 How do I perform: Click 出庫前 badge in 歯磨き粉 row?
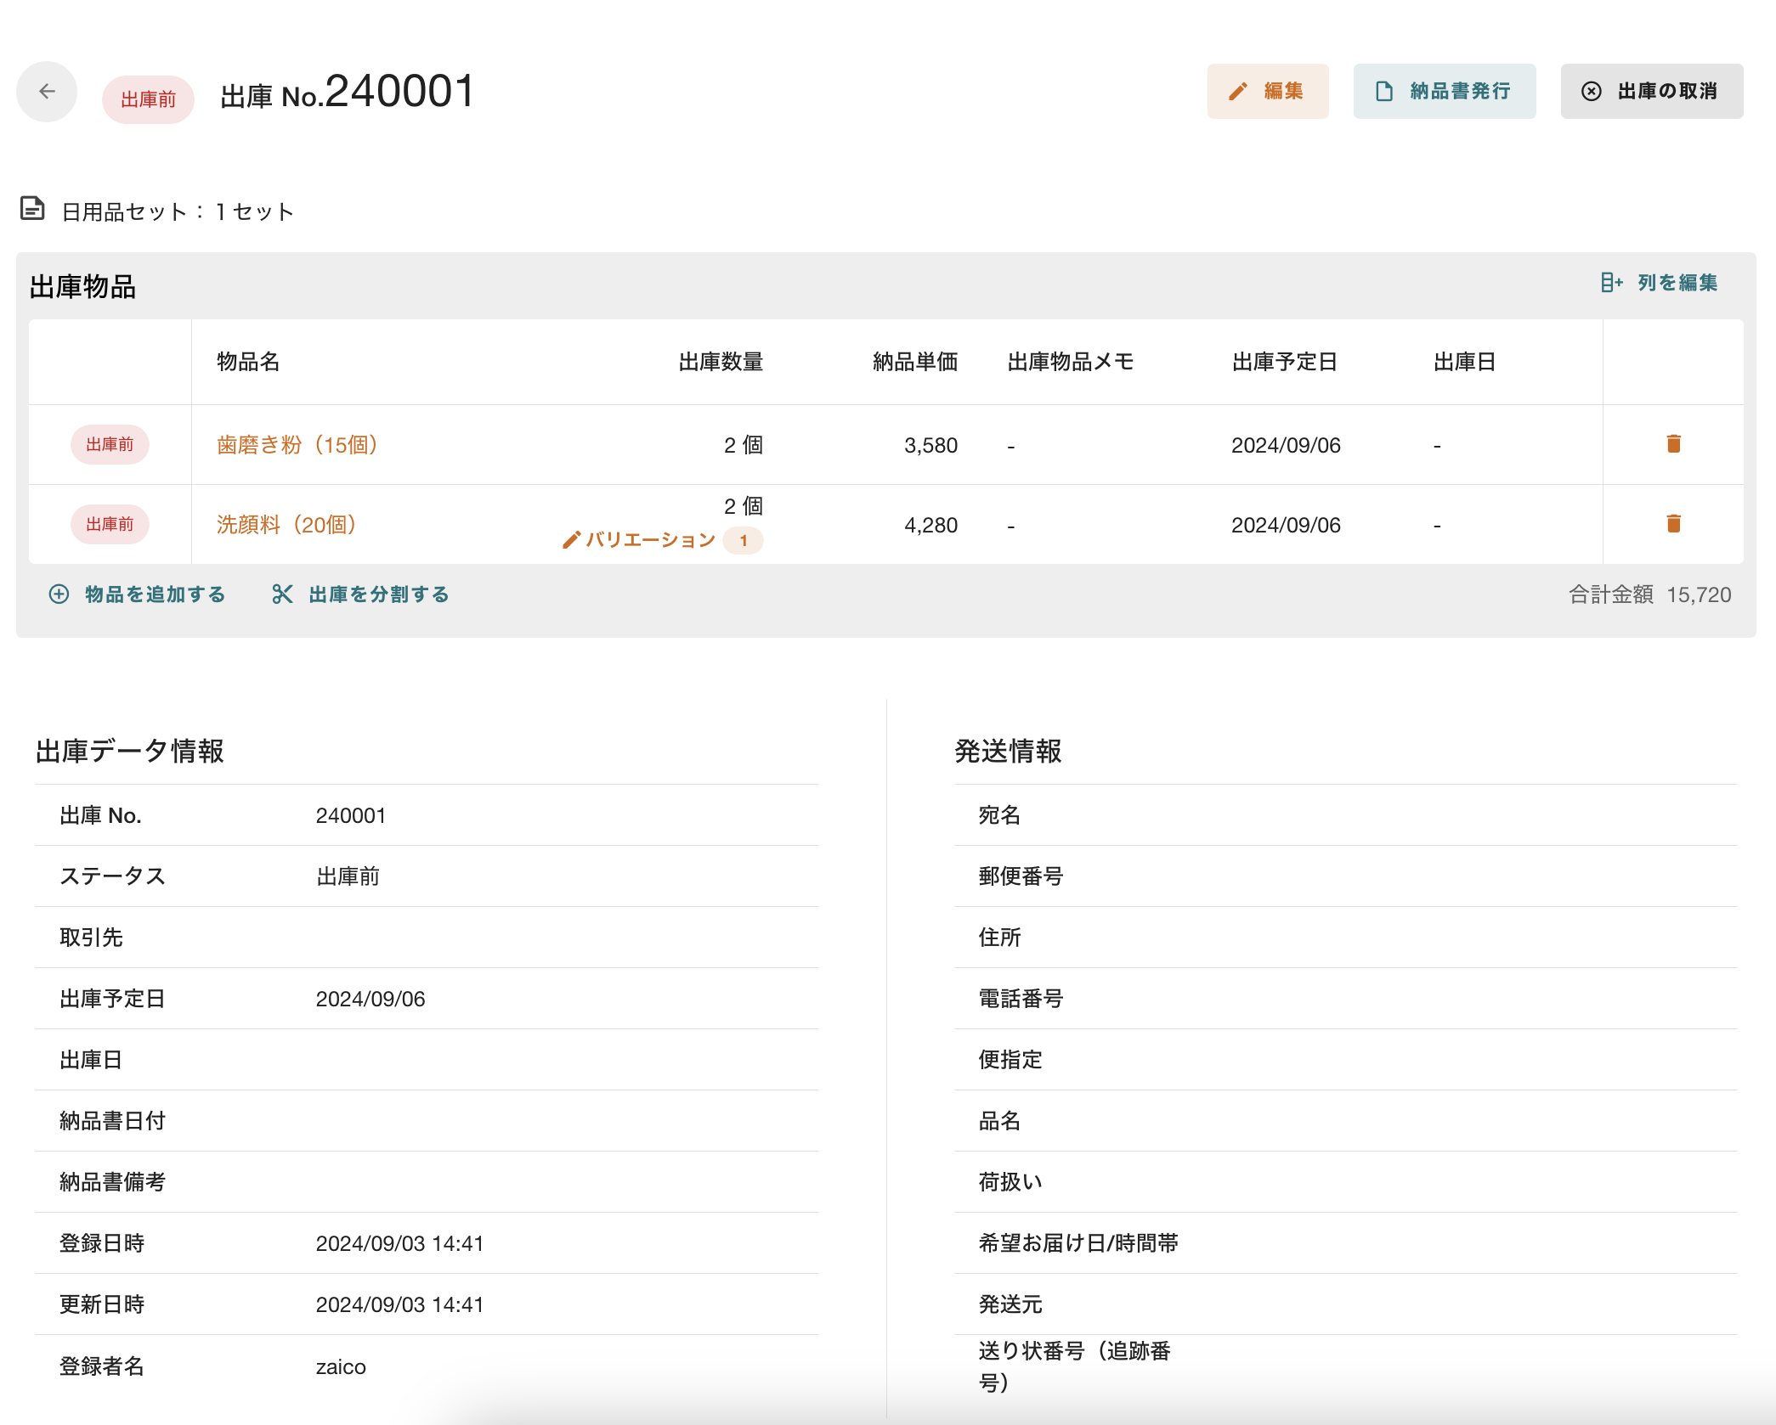coord(110,445)
